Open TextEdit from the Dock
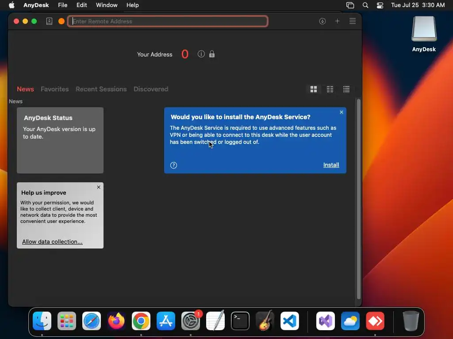Image resolution: width=453 pixels, height=339 pixels. 215,321
